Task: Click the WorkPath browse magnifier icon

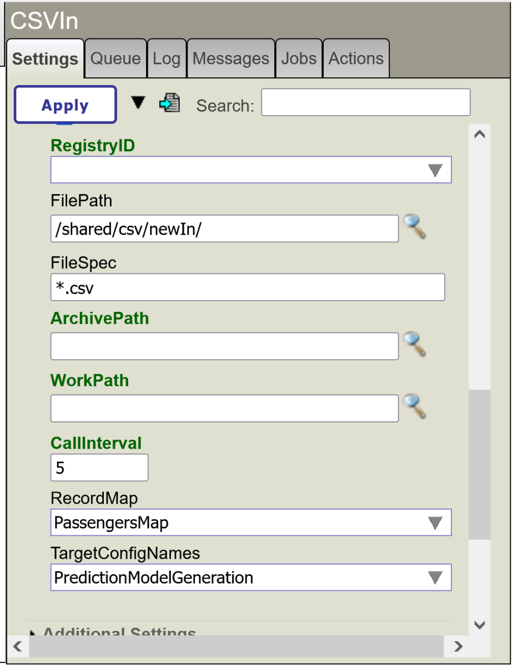Action: pos(414,407)
